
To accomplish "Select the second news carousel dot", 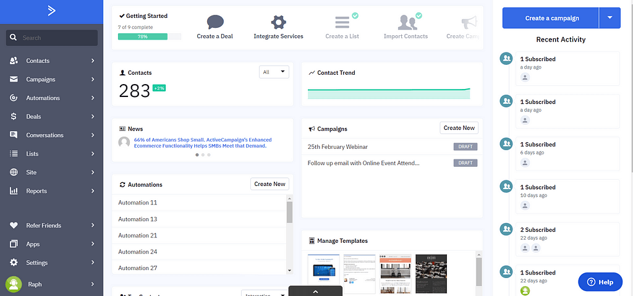I will click(203, 154).
